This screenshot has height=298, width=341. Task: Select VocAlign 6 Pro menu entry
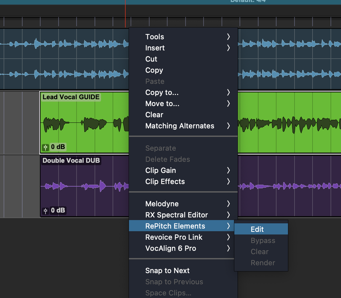click(x=170, y=248)
